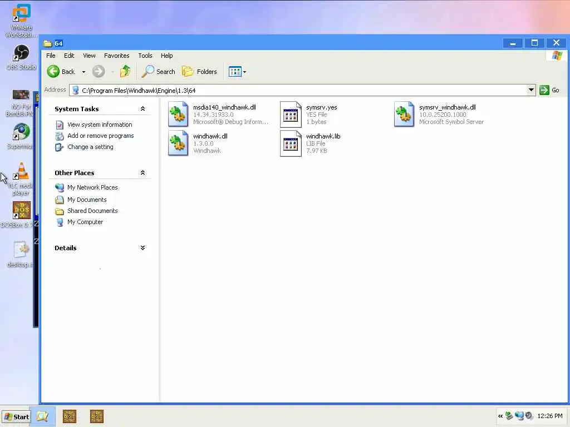Open the File menu
Image resolution: width=570 pixels, height=427 pixels.
tap(51, 56)
